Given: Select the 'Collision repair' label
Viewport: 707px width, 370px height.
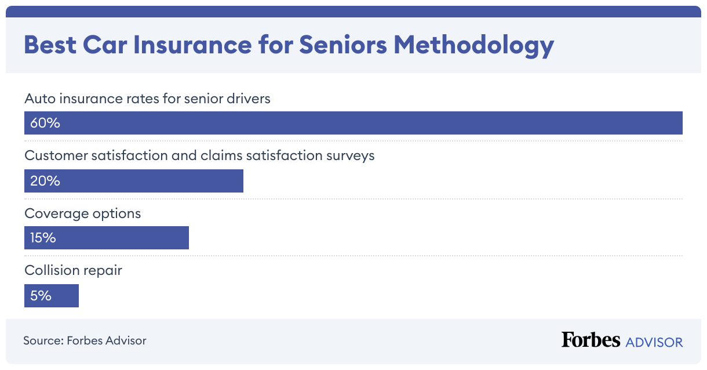Looking at the screenshot, I should point(73,270).
